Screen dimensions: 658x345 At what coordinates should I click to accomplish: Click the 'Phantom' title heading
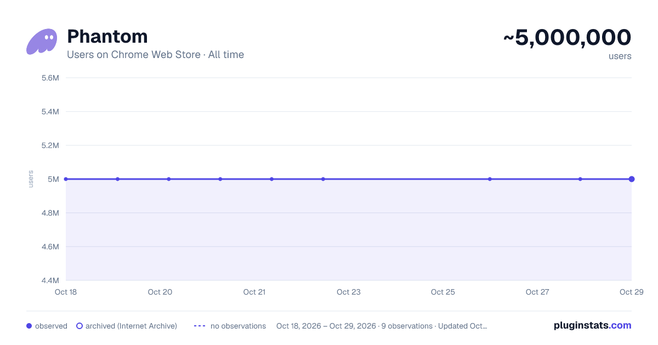(x=107, y=37)
